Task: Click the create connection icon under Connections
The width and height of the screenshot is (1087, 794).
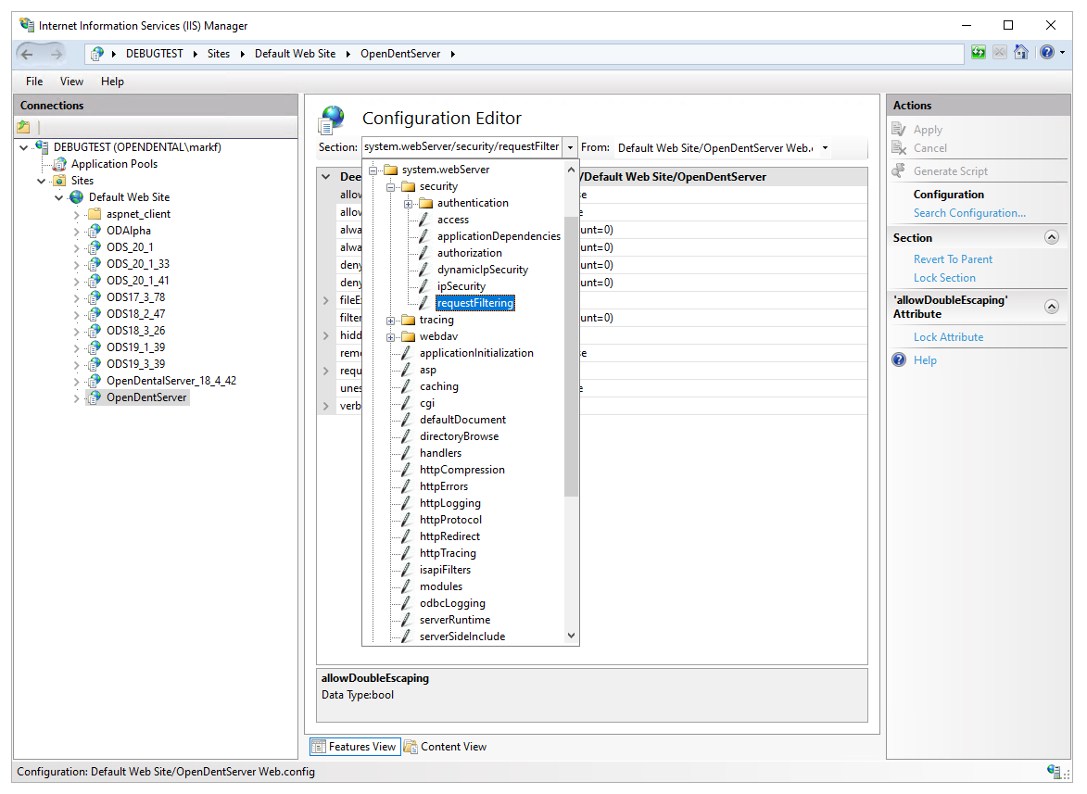Action: pos(23,127)
